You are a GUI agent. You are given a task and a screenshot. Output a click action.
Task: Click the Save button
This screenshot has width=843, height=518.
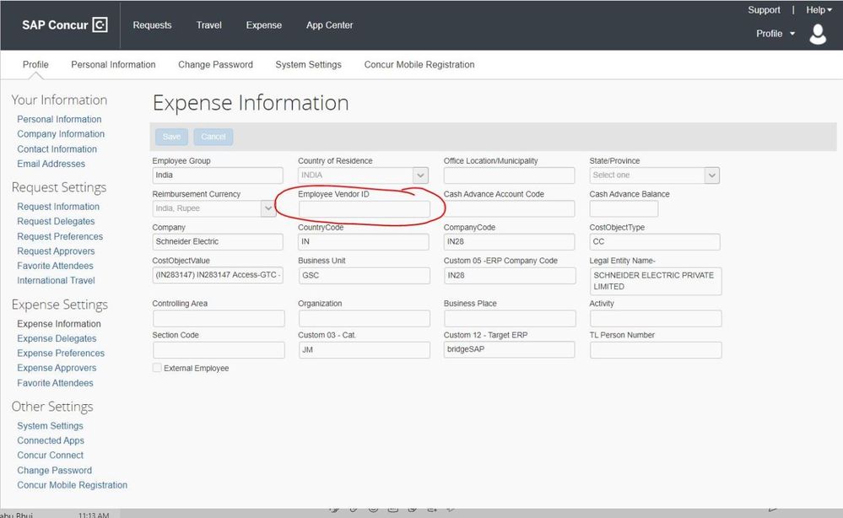point(171,137)
